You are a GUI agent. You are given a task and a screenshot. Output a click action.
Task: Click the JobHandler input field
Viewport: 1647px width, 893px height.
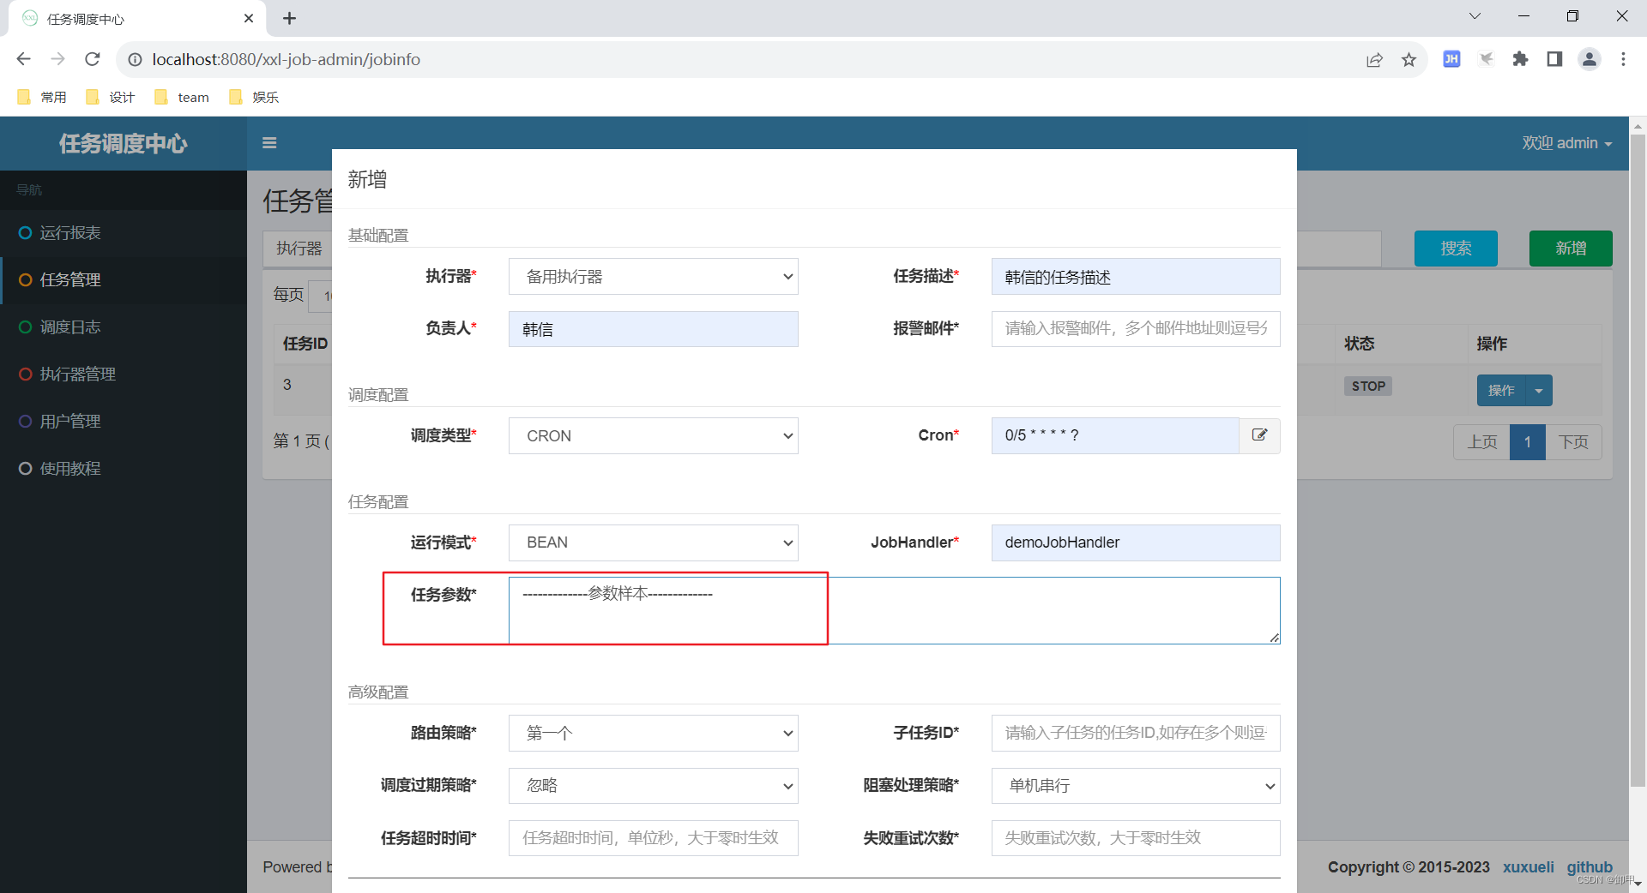click(1136, 542)
